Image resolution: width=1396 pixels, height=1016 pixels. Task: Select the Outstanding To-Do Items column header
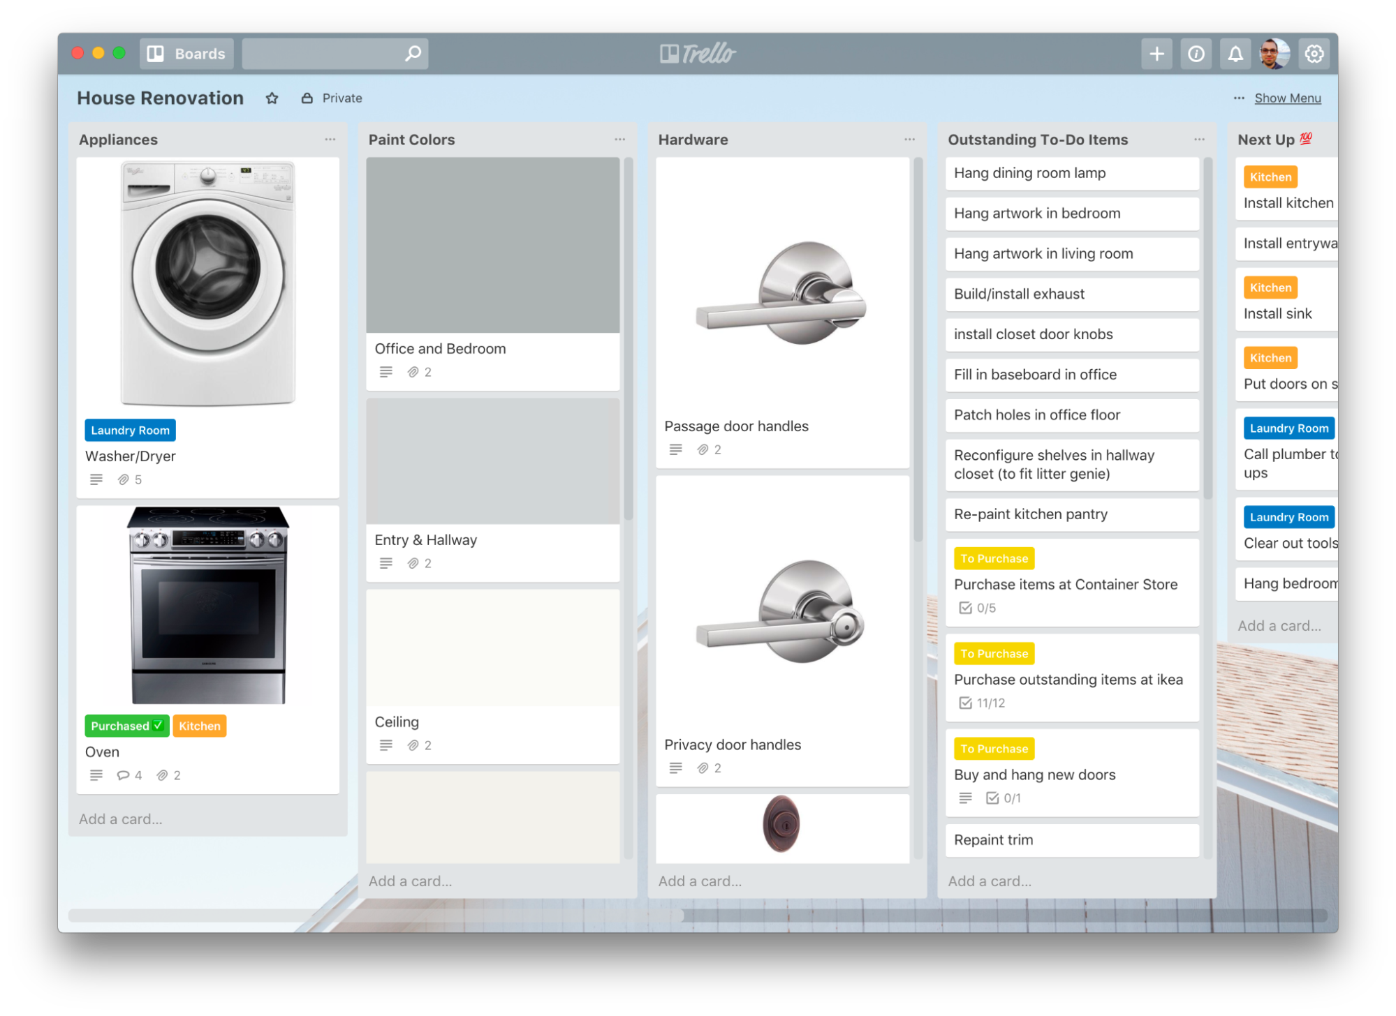coord(1037,140)
